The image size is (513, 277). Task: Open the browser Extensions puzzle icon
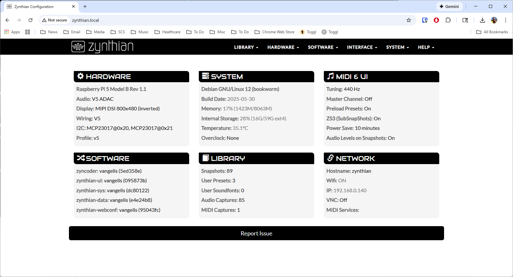coord(448,20)
